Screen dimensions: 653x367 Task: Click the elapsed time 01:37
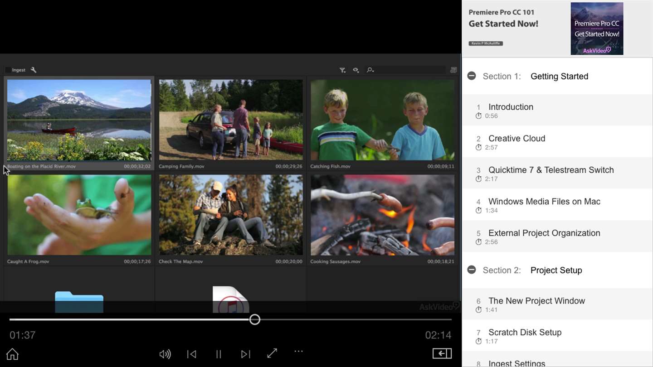tap(22, 335)
